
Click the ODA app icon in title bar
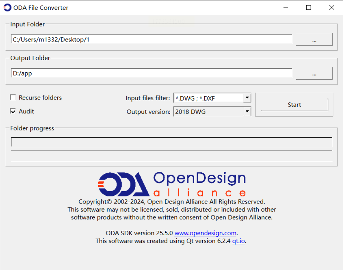7,7
